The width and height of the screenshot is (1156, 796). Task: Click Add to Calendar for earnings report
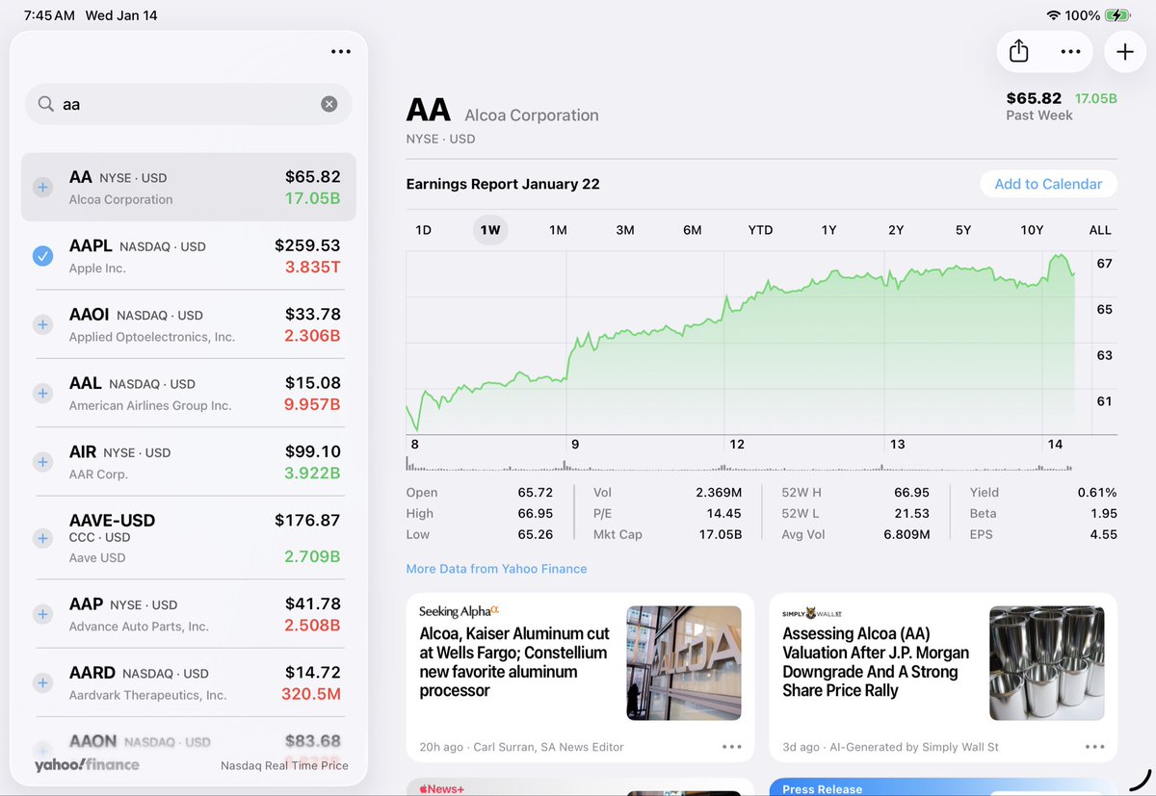[1048, 184]
